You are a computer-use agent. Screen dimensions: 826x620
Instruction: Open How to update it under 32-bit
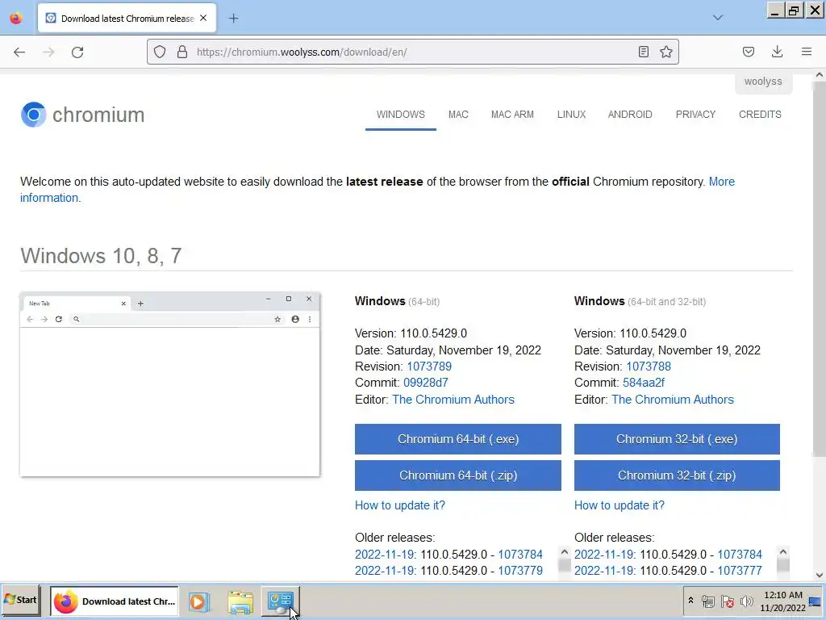(619, 505)
